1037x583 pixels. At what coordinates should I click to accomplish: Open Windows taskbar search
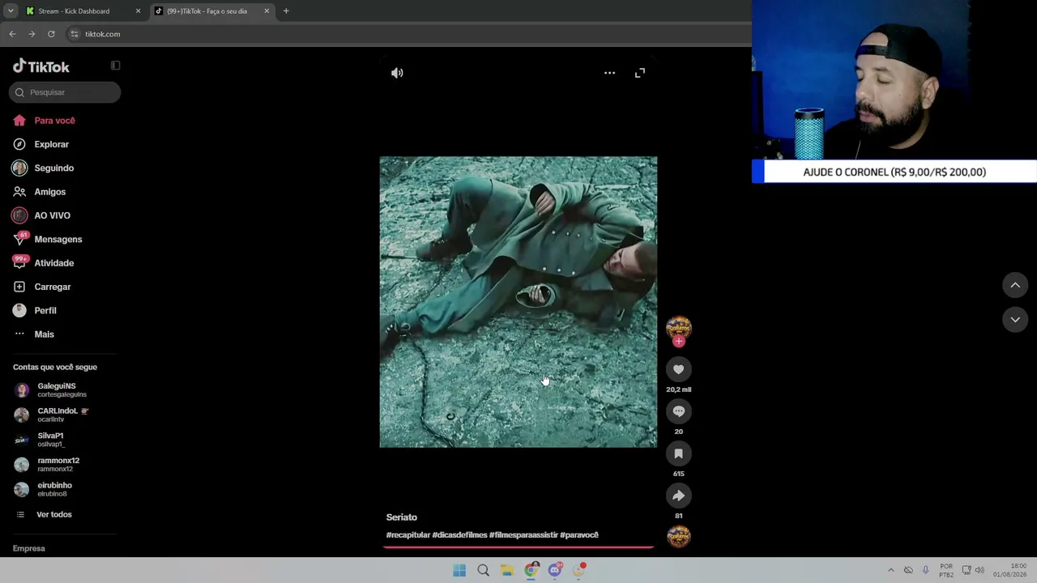pyautogui.click(x=483, y=570)
